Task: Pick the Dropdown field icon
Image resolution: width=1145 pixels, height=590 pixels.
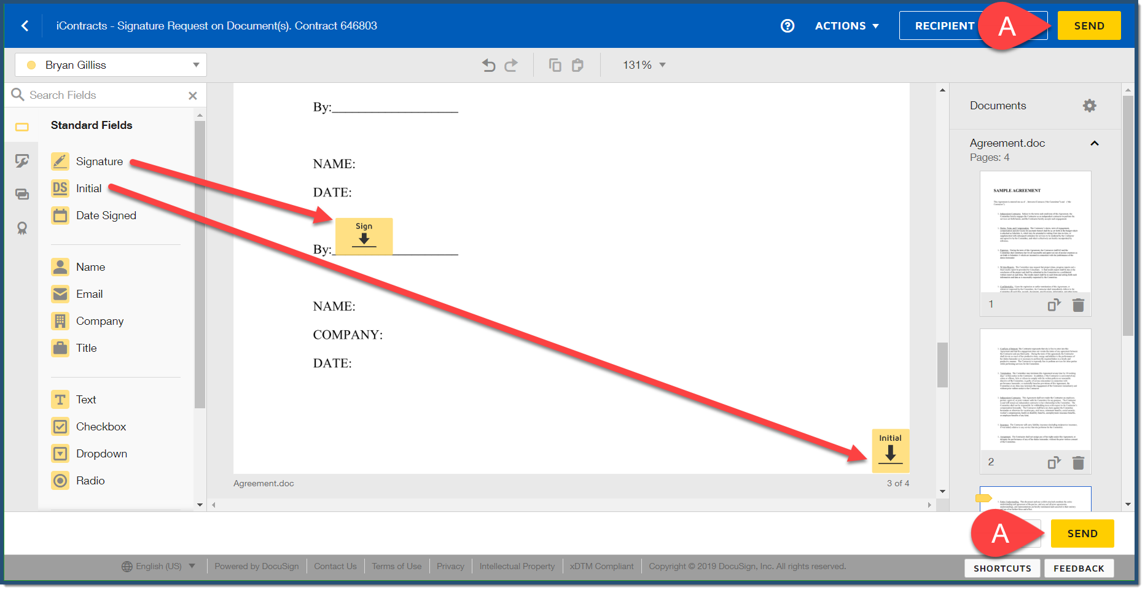Action: [60, 454]
